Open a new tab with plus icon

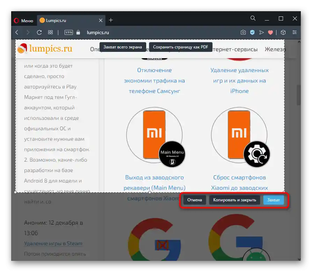(111, 20)
